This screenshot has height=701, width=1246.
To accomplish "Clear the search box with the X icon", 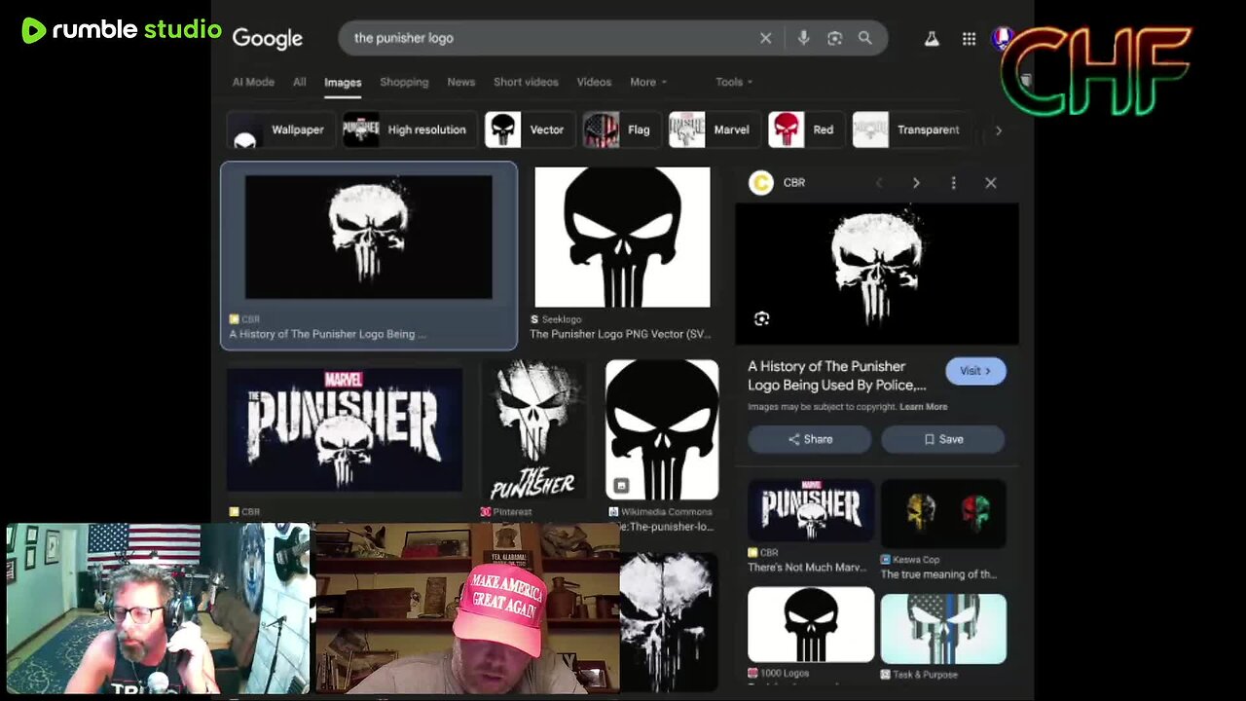I will (766, 38).
